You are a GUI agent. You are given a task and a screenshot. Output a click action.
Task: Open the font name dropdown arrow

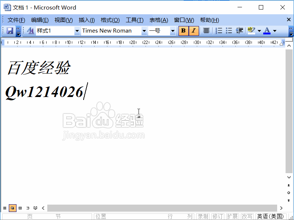tap(144, 31)
